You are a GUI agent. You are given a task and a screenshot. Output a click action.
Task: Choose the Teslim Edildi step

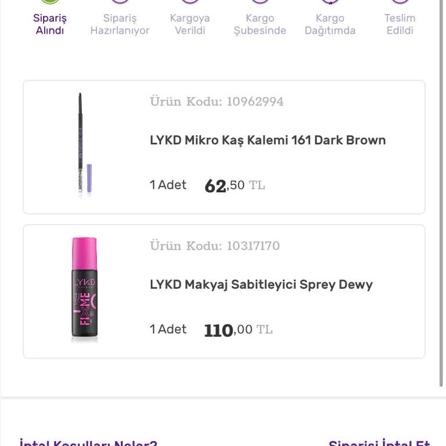[x=400, y=24]
